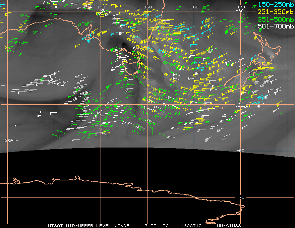Click the yellow 251-350mb legend label
Image resolution: width=295 pixels, height=228 pixels.
(276, 12)
